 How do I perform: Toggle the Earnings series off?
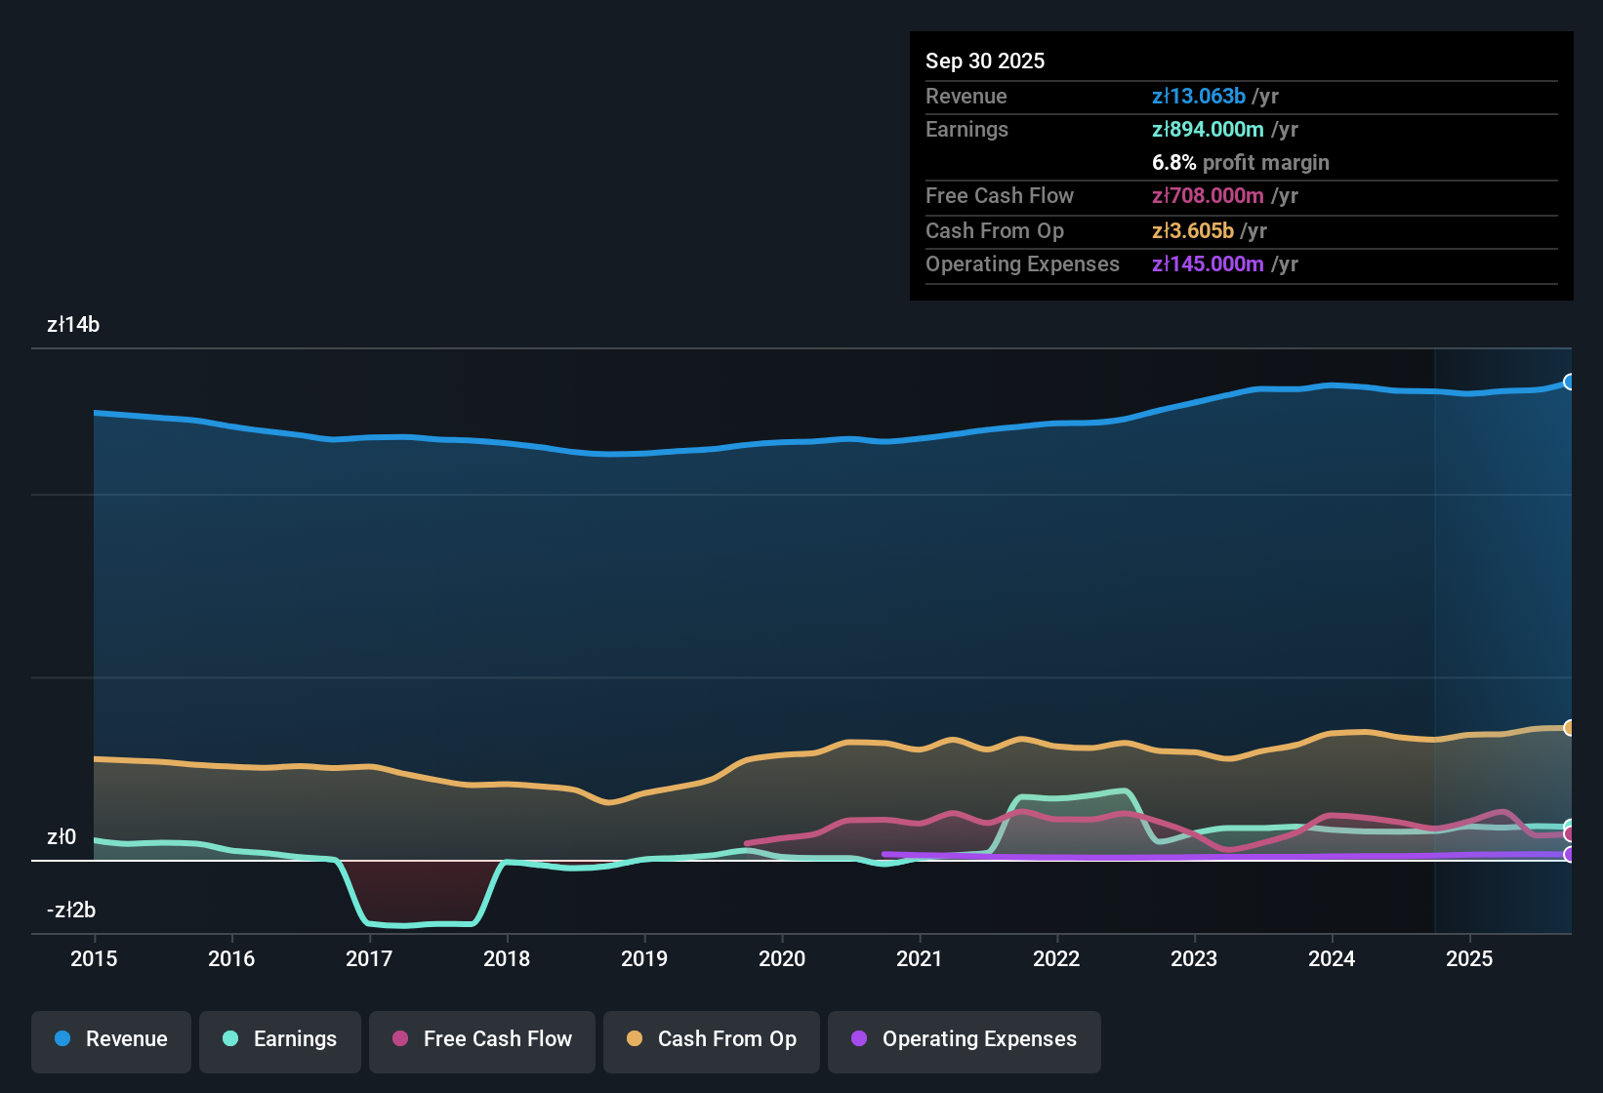280,1039
